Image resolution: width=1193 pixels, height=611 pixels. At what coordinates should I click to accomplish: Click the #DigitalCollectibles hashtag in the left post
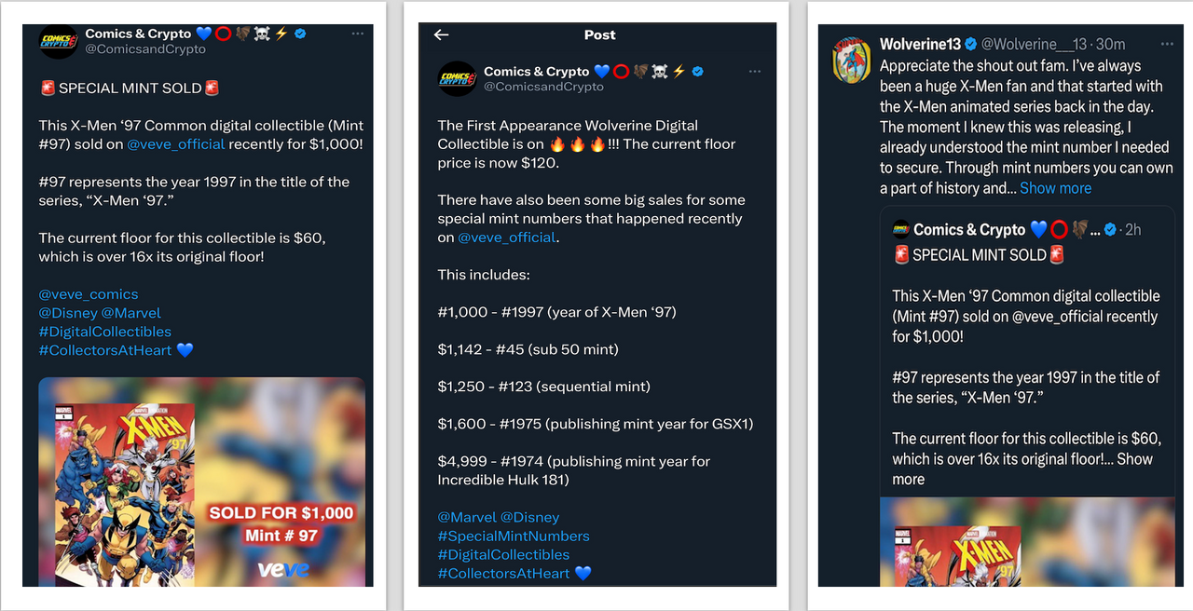point(105,332)
